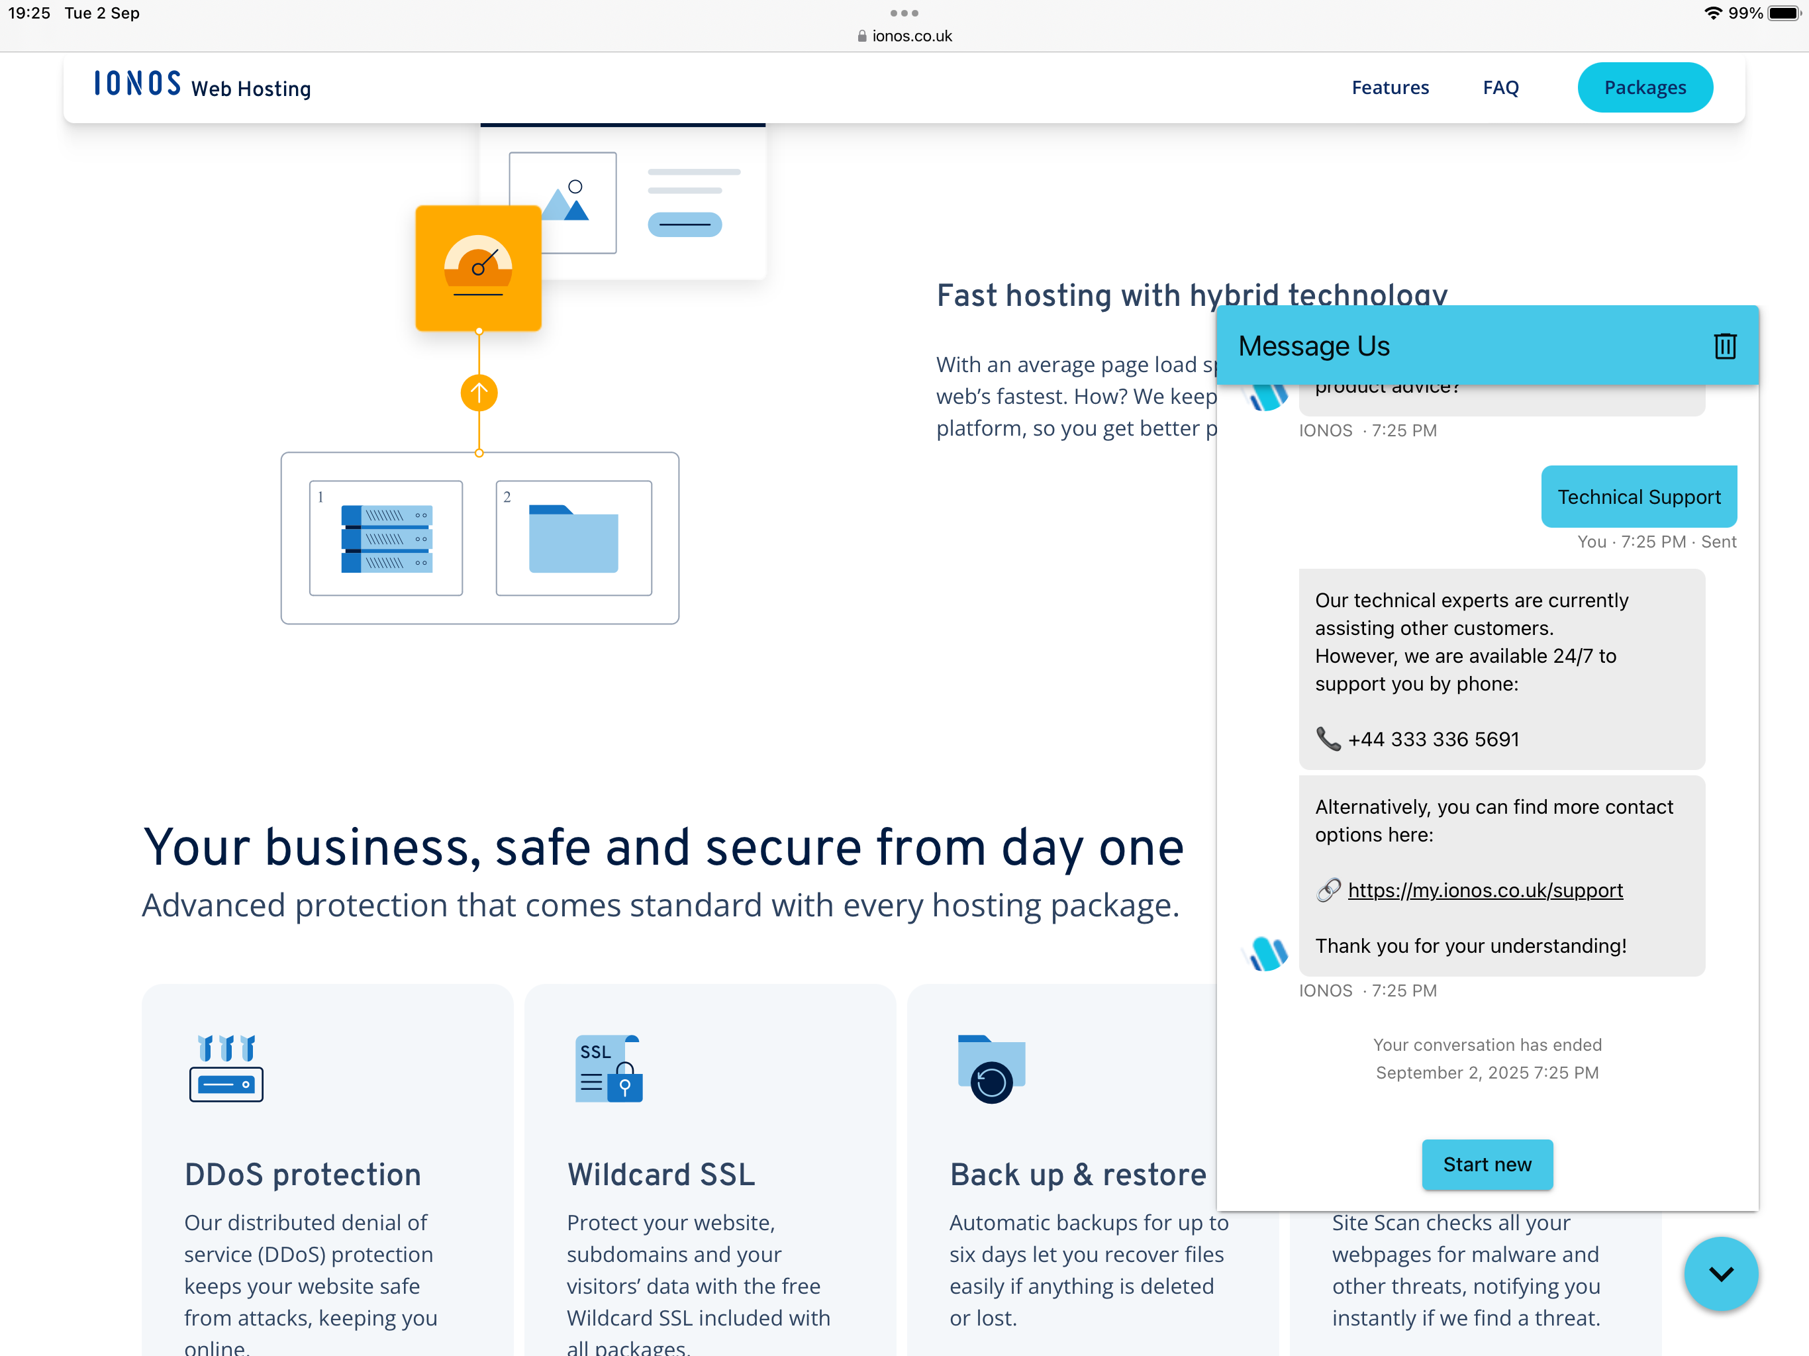
Task: Click the orange upward arrow circle
Action: tap(479, 393)
